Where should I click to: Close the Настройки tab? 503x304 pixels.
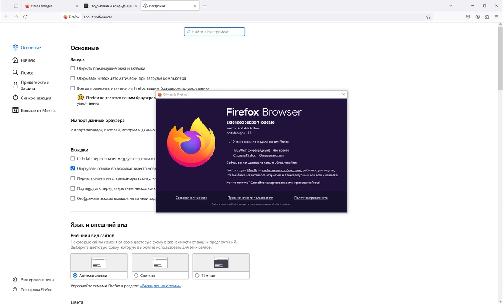click(x=195, y=6)
